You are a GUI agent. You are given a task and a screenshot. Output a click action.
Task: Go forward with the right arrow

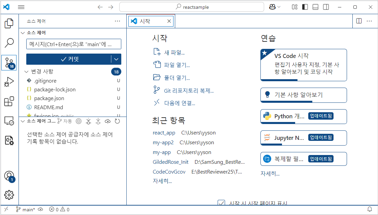tap(111, 7)
